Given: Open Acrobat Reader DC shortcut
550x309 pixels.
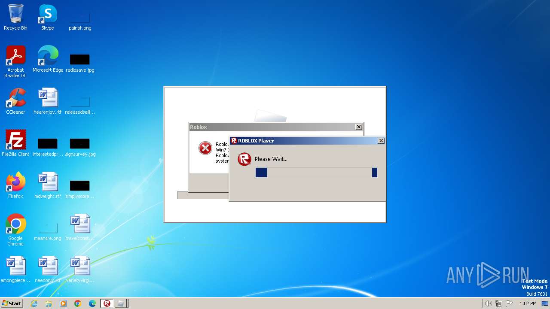Looking at the screenshot, I should pos(15,62).
